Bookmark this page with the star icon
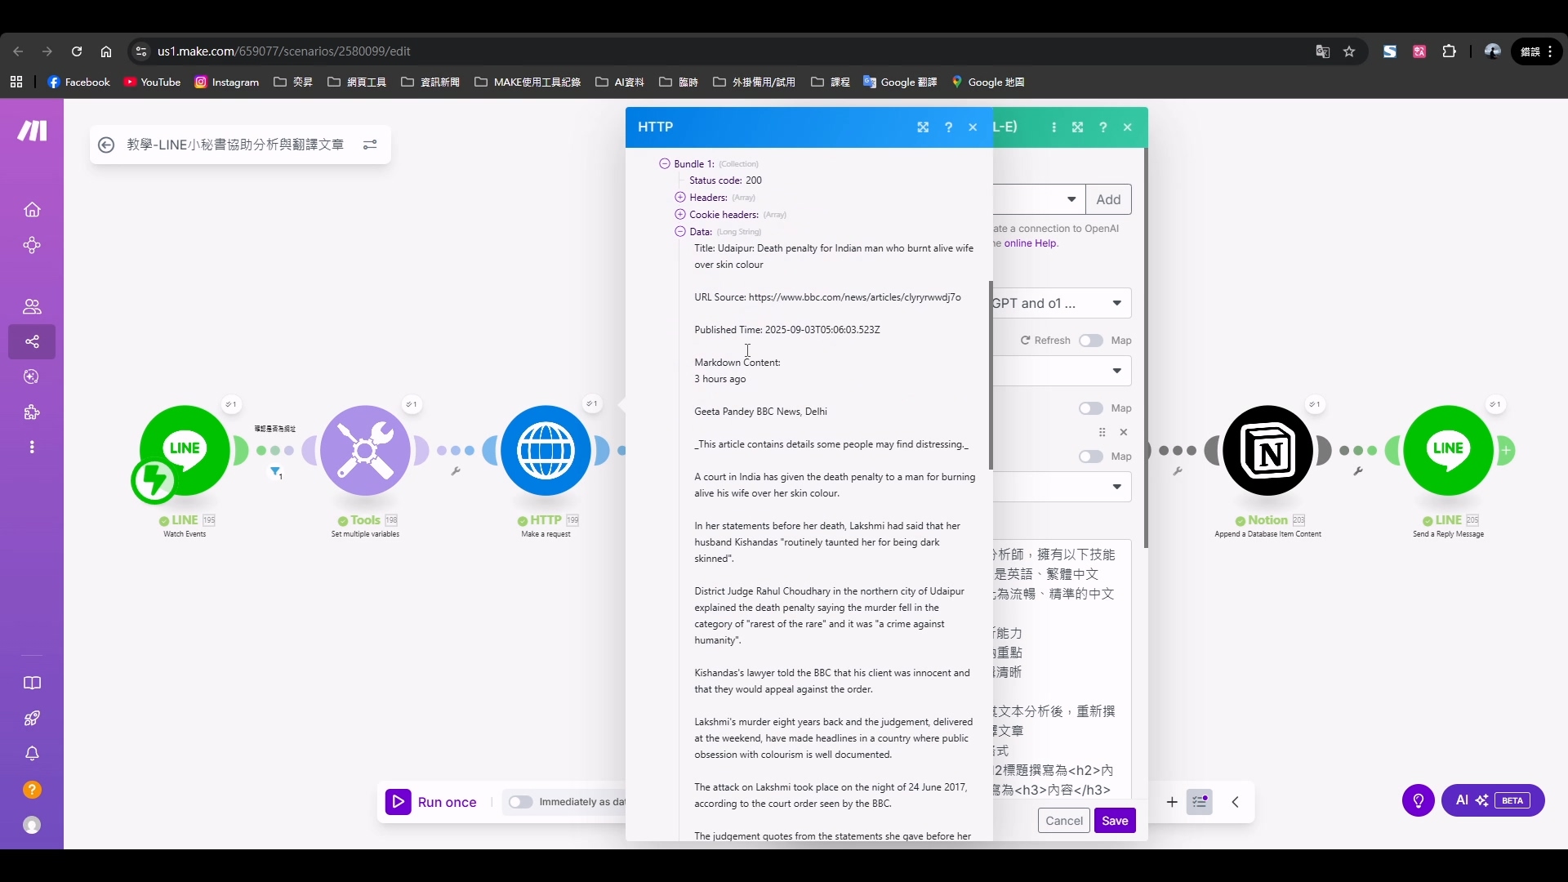 [1349, 51]
